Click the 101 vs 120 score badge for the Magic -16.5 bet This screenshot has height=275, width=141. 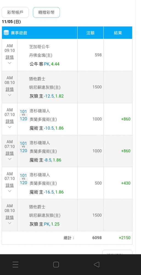click(x=23, y=179)
